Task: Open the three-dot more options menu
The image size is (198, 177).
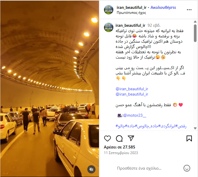Action: click(x=189, y=10)
